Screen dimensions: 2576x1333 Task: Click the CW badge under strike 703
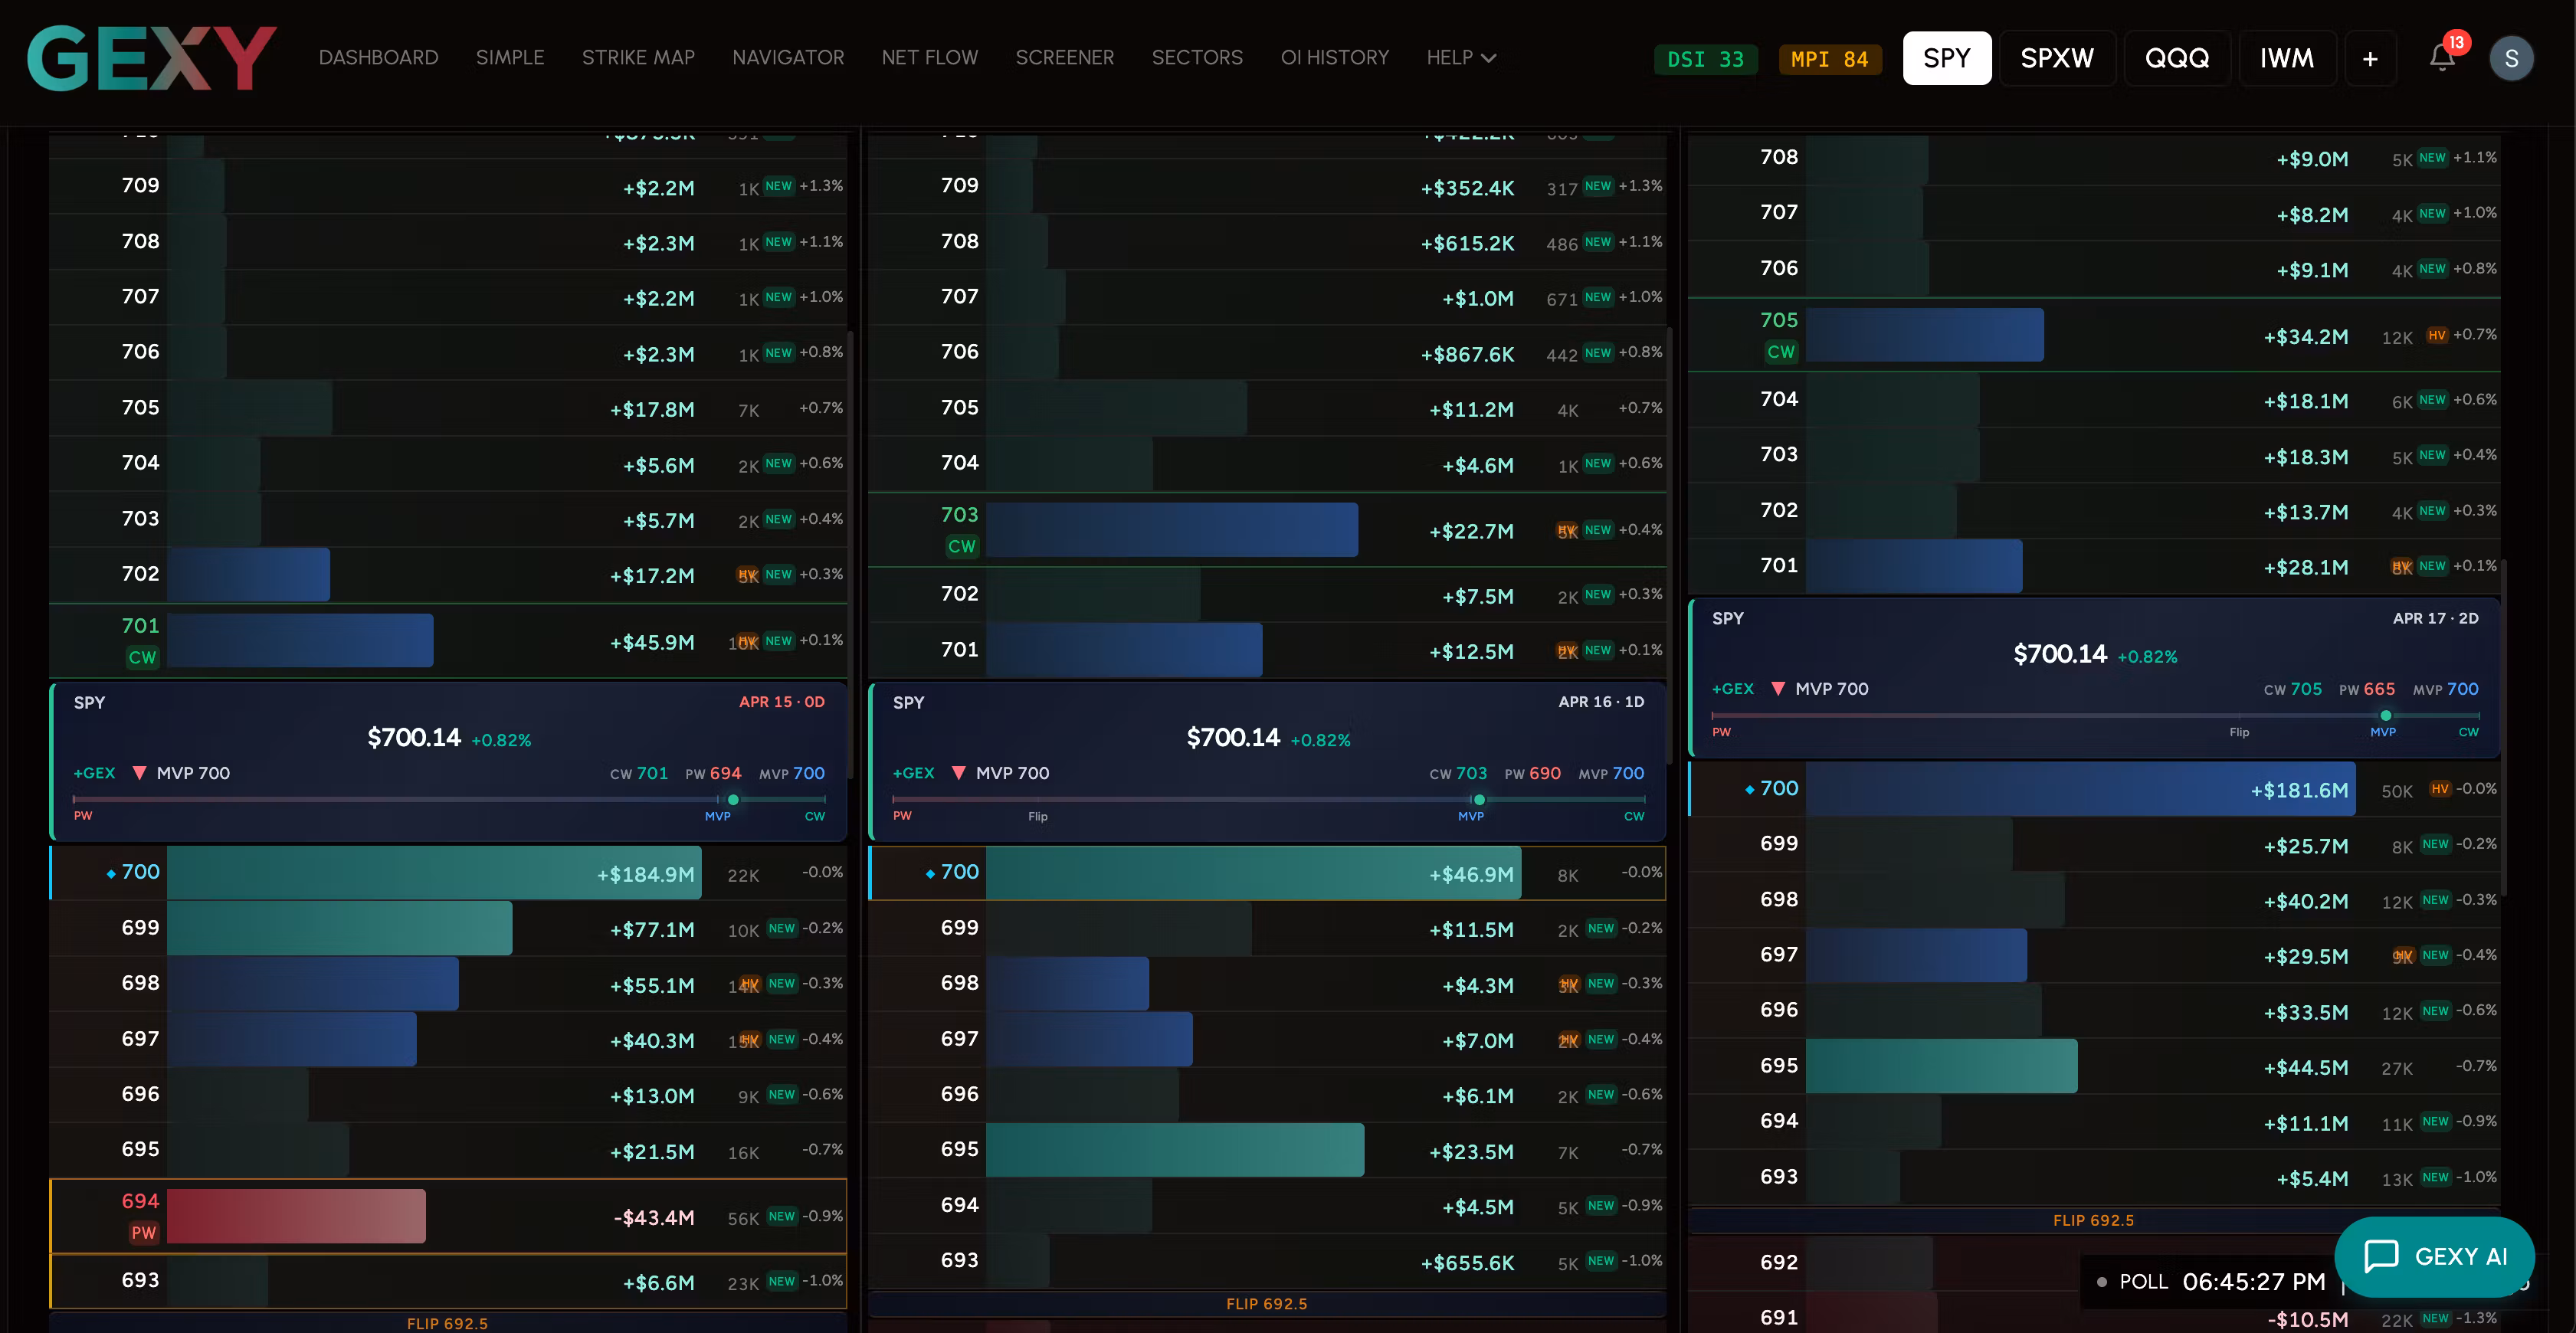click(x=961, y=546)
